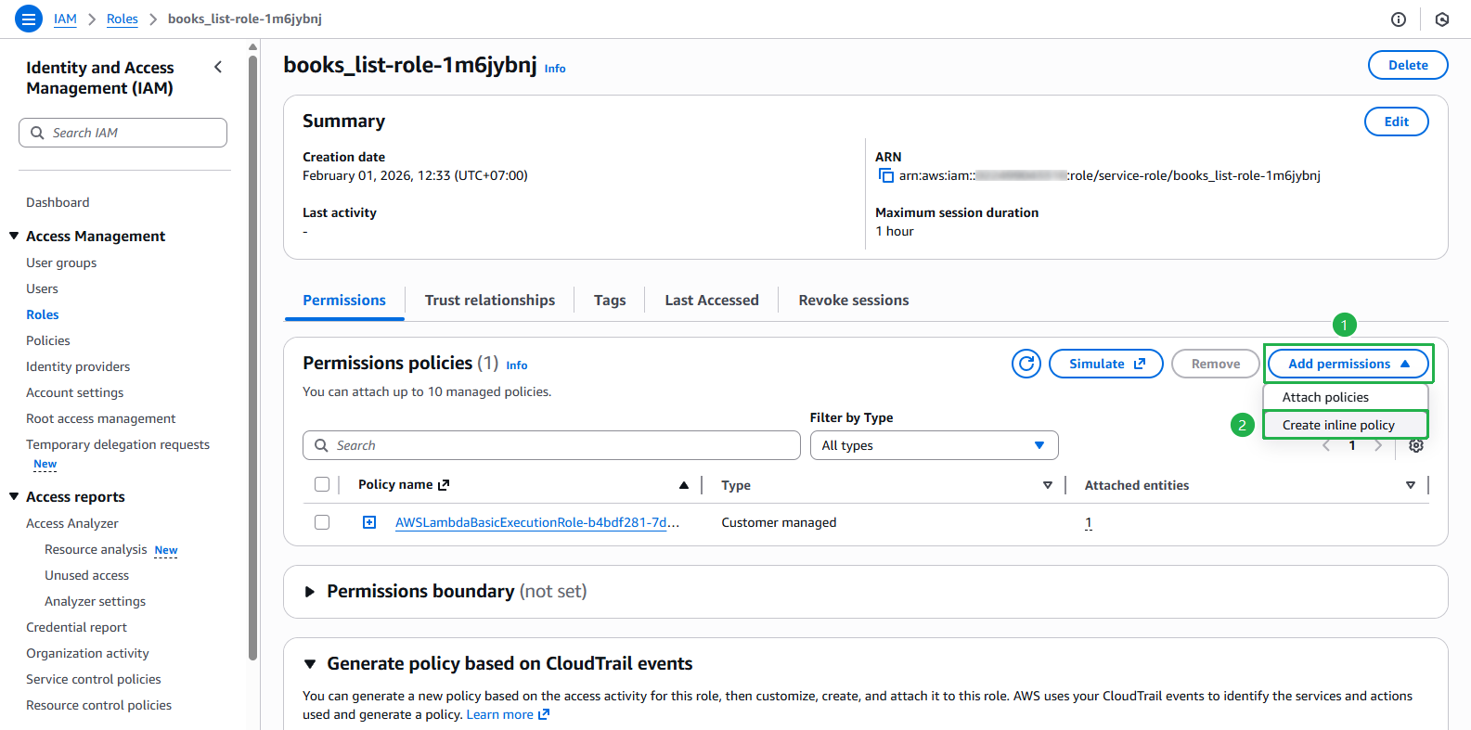Open User groups in the sidebar

[x=61, y=263]
